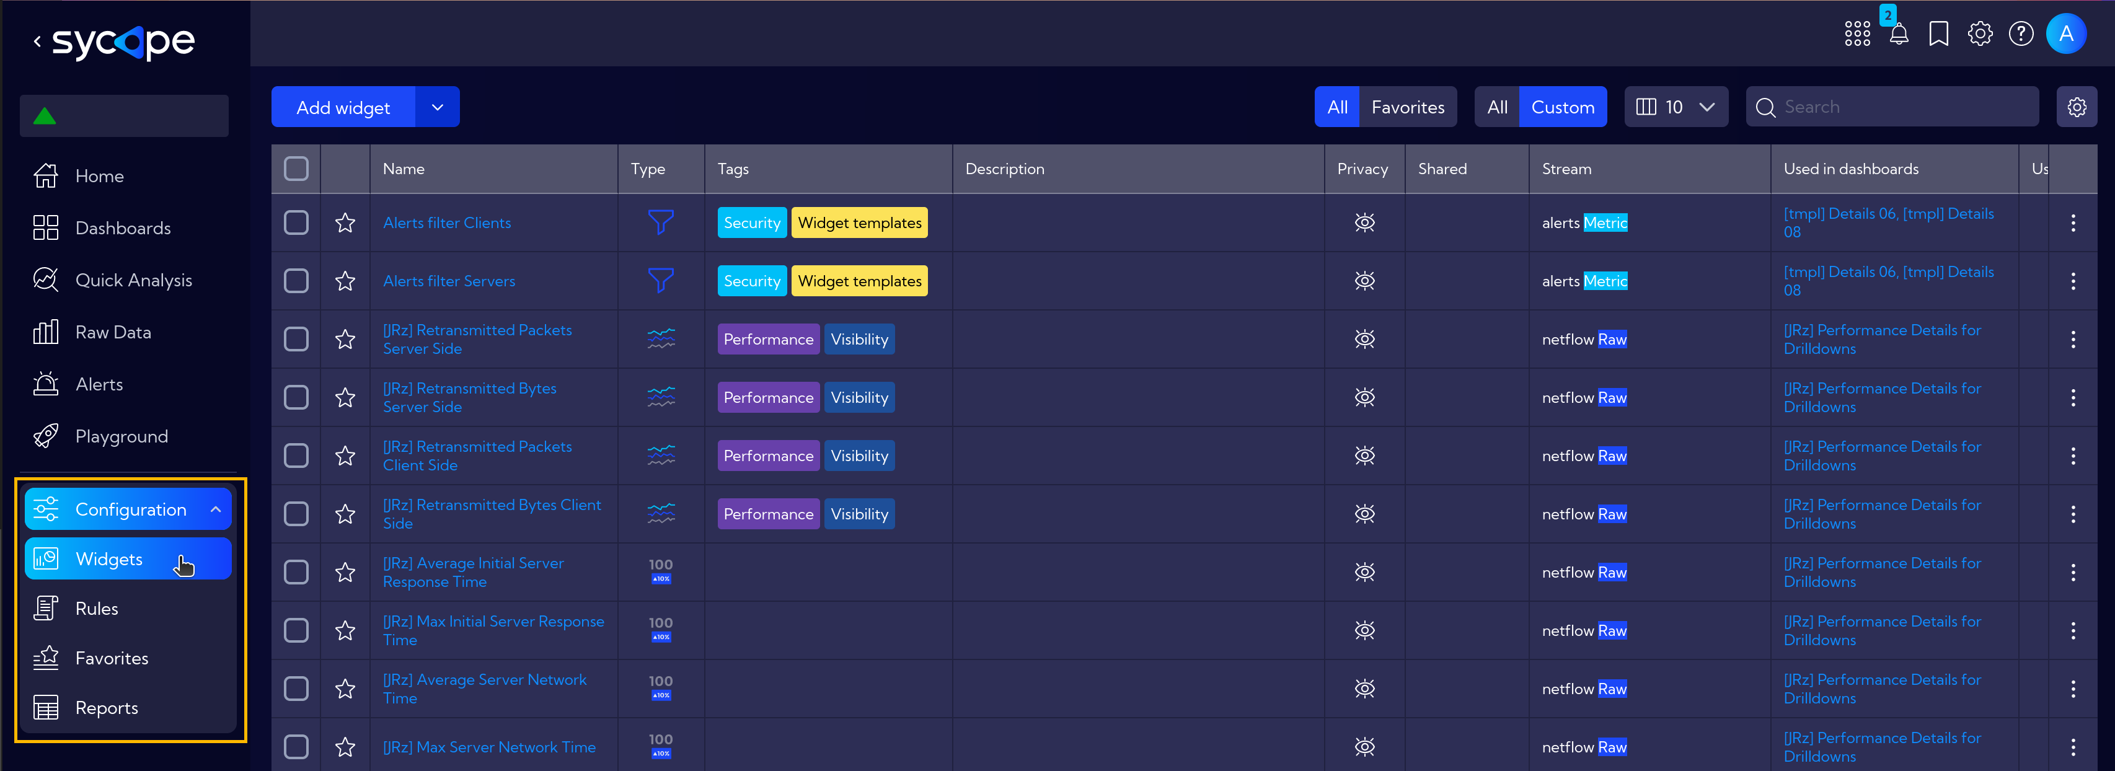Open dashboards link in Alerts filter Clients row
This screenshot has height=771, width=2115.
1888,222
